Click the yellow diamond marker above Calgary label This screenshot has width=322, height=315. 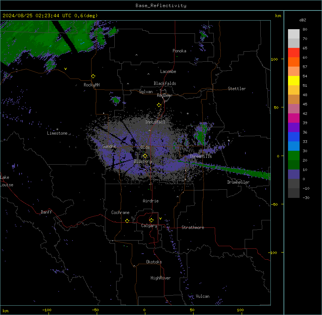pyautogui.click(x=151, y=220)
